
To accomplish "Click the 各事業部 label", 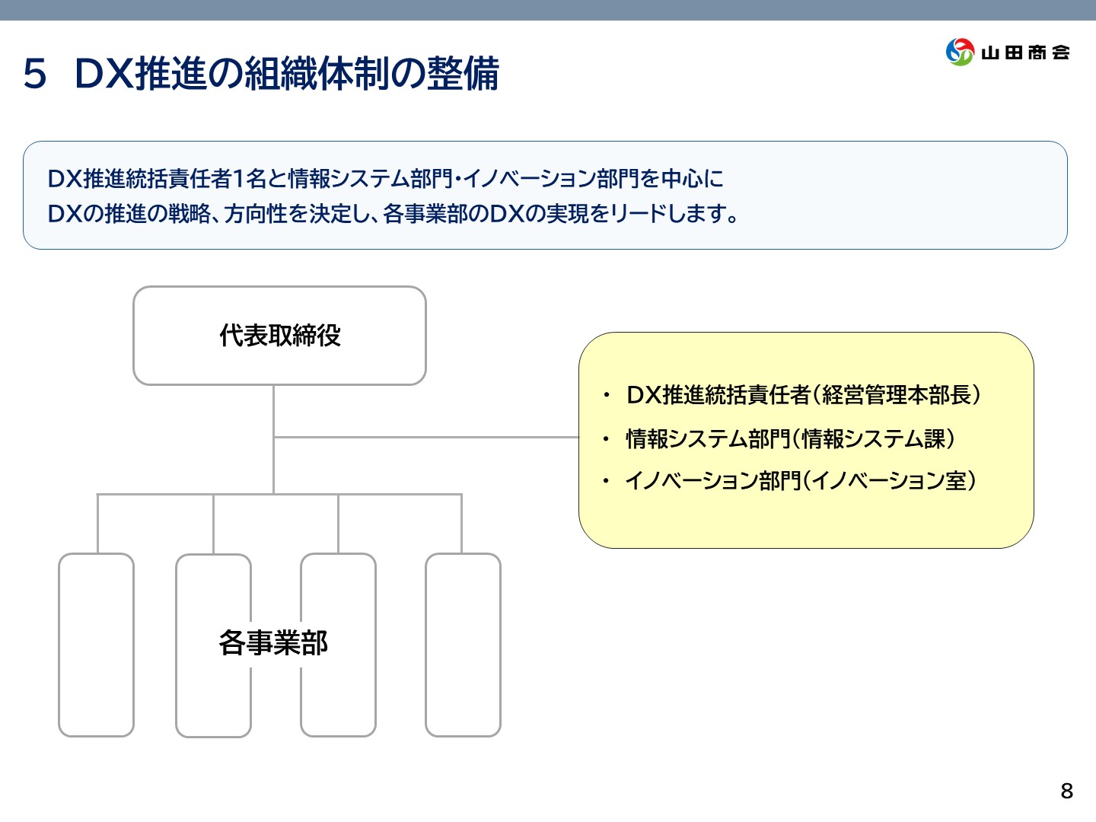I will pyautogui.click(x=273, y=643).
